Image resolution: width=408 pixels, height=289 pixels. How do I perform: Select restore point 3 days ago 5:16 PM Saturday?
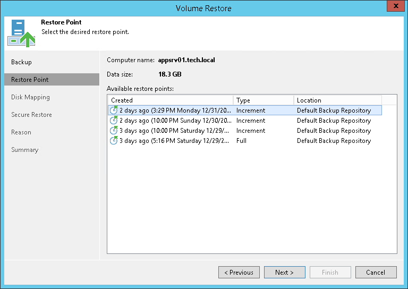coord(245,141)
